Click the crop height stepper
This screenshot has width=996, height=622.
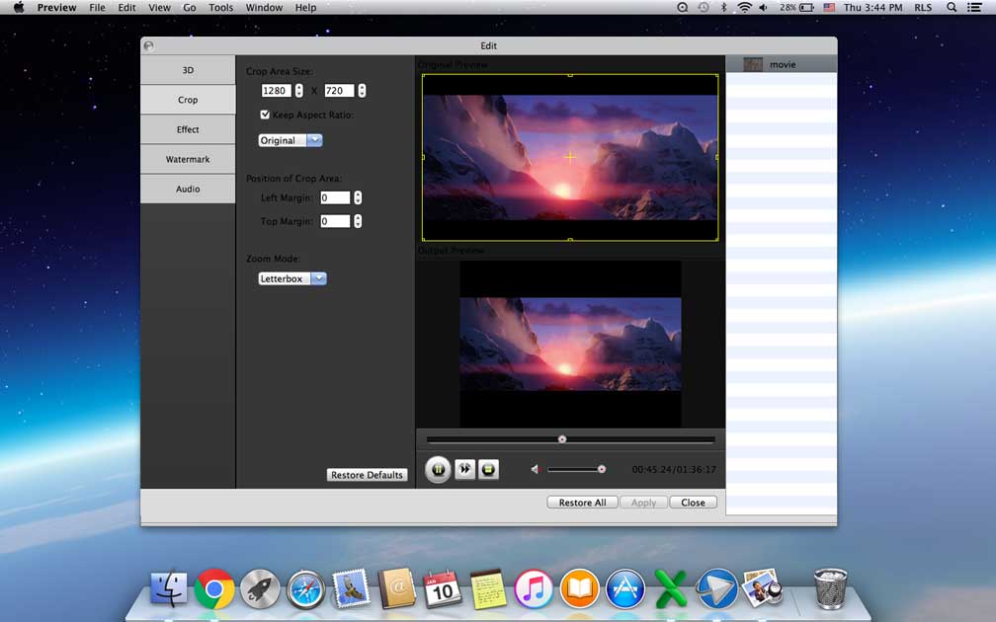tap(362, 91)
